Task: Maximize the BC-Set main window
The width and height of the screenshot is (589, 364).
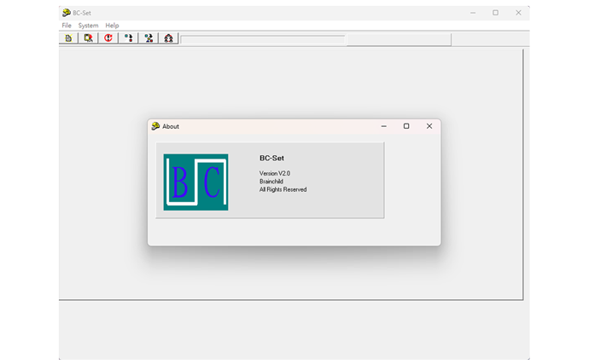Action: pos(495,13)
